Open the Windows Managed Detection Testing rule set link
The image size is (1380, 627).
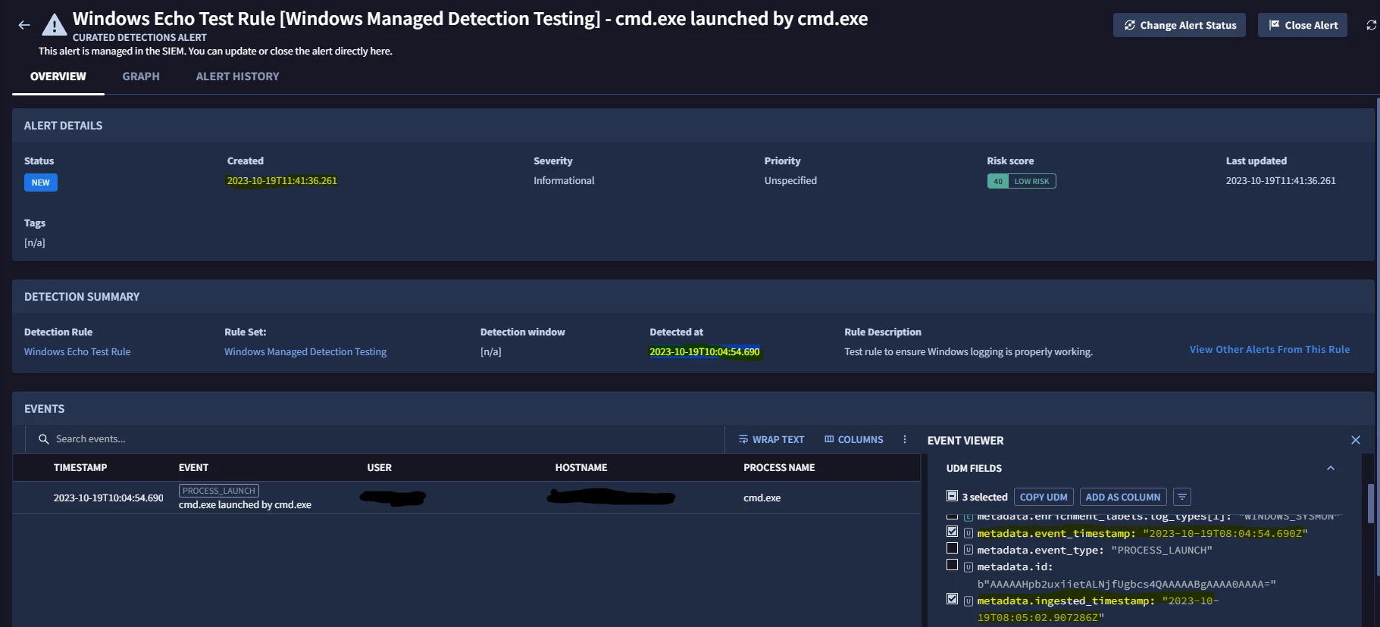tap(305, 351)
